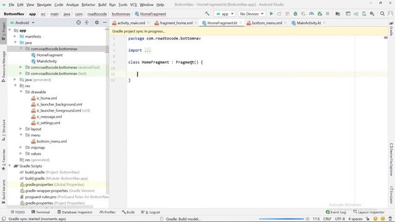Click the Stop square icon in toolbar

328,14
